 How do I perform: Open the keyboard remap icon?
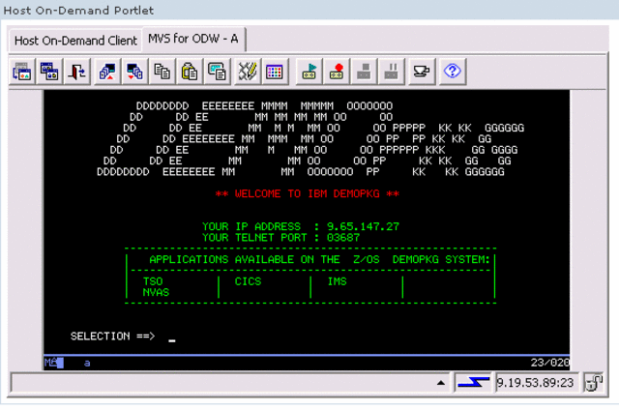pyautogui.click(x=248, y=72)
